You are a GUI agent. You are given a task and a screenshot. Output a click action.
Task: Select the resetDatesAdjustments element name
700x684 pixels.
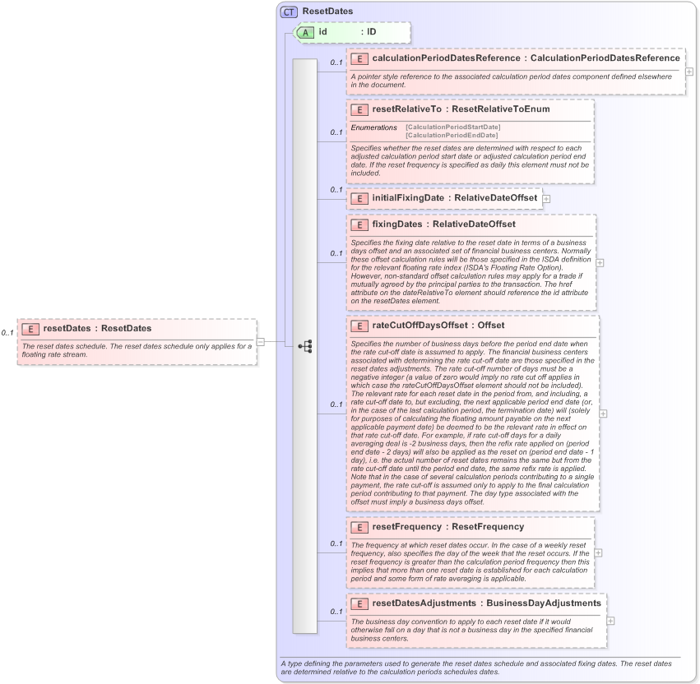[x=424, y=603]
